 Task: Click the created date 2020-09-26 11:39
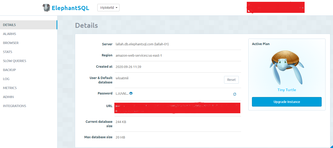[128, 67]
